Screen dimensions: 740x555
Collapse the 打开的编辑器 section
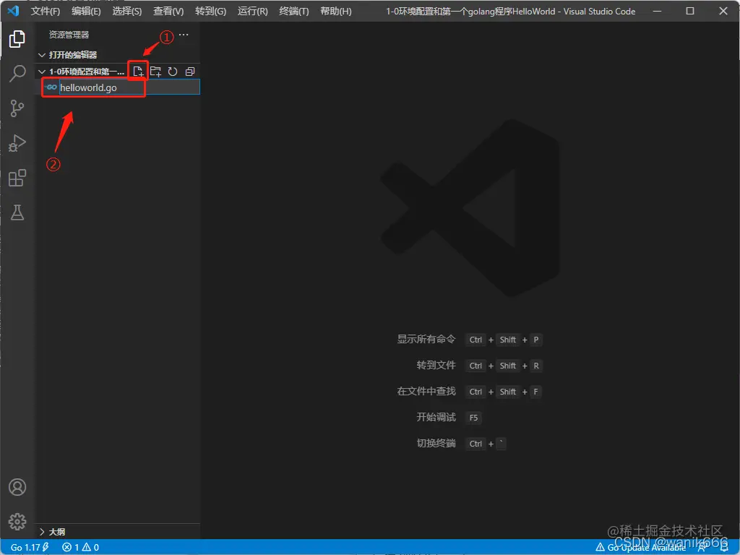[118, 55]
